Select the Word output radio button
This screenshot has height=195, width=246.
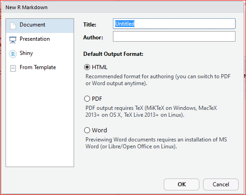(x=87, y=130)
